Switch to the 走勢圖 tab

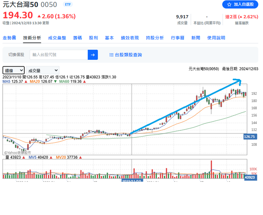(x=9, y=38)
